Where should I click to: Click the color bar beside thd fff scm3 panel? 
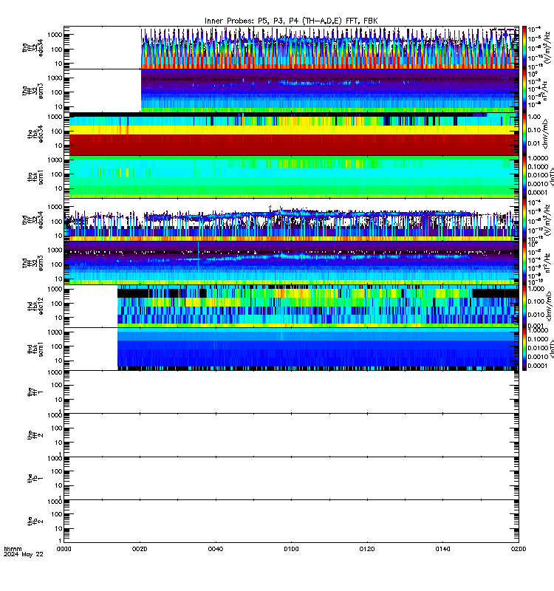point(524,263)
